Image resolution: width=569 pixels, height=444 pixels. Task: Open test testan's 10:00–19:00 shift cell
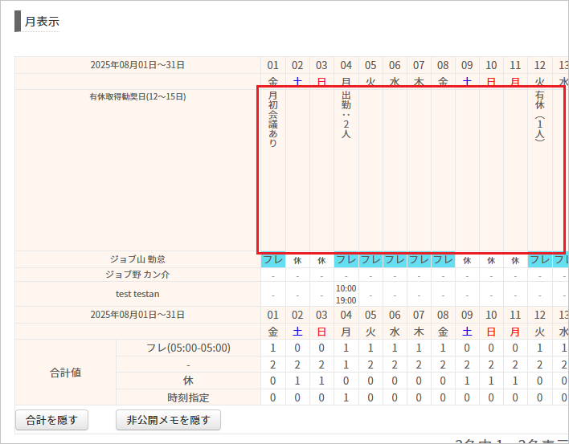pyautogui.click(x=346, y=294)
